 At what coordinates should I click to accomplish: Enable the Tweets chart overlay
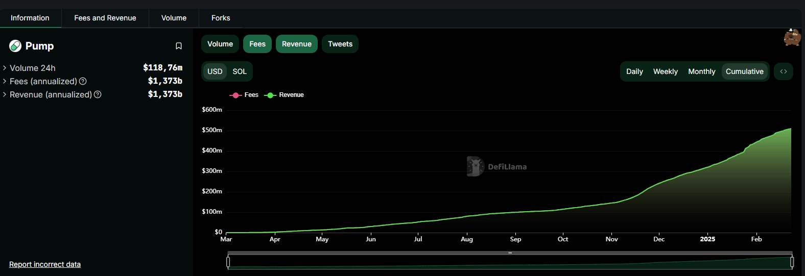[x=340, y=44]
